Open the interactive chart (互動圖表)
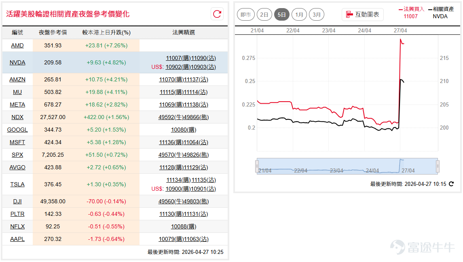This screenshot has width=463, height=262. pos(363,15)
